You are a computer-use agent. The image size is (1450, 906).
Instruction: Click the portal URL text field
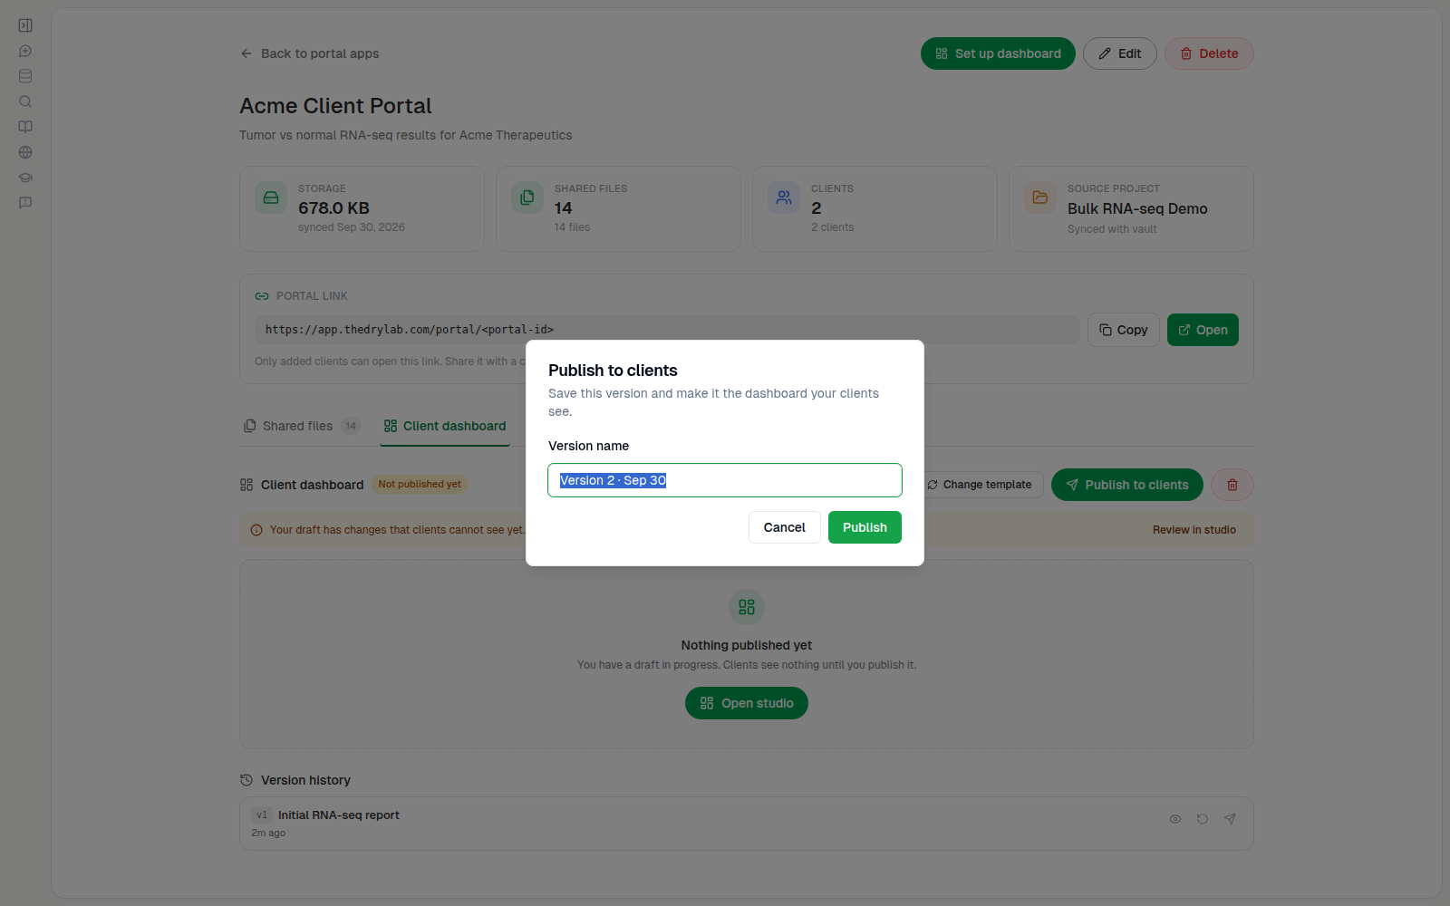pyautogui.click(x=667, y=330)
